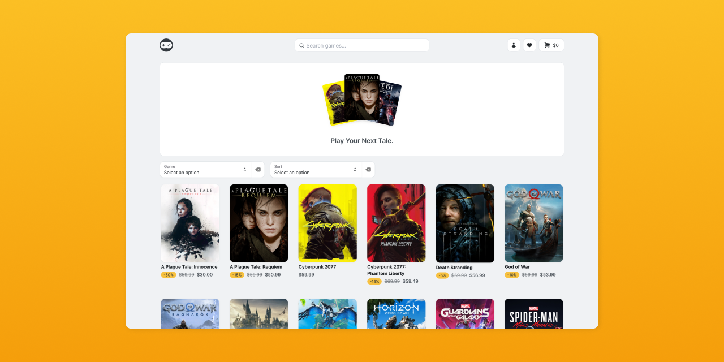Clear the Sort option with backspace icon
724x362 pixels.
point(368,170)
